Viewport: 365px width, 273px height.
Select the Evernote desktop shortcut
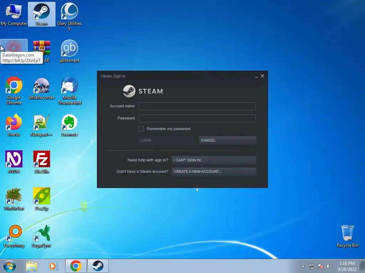[x=70, y=125]
